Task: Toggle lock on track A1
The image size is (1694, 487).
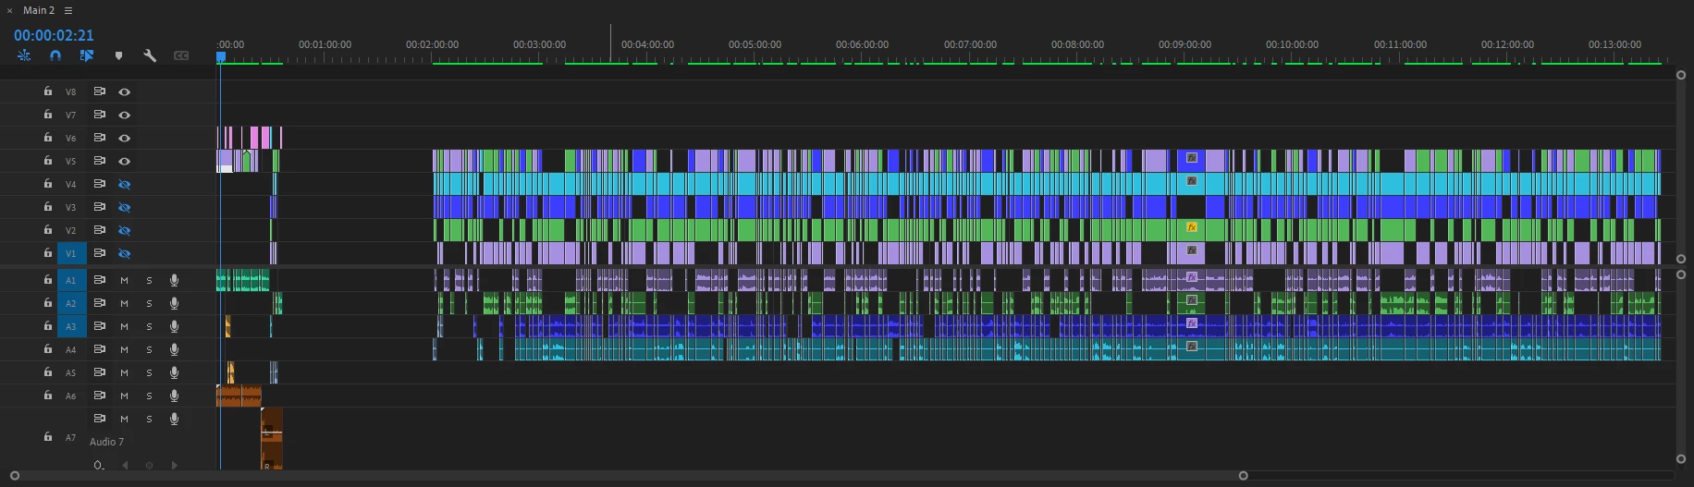Action: point(47,279)
